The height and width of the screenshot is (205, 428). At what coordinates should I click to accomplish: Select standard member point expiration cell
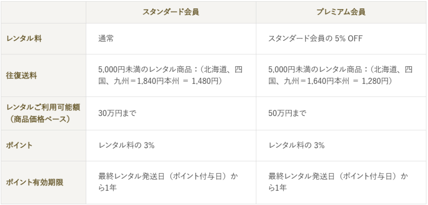(171, 182)
